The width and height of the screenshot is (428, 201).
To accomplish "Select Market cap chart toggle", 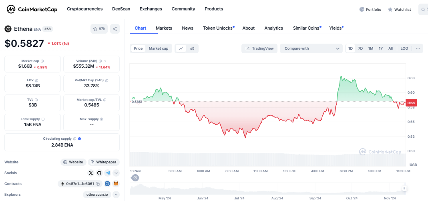I will pyautogui.click(x=158, y=48).
